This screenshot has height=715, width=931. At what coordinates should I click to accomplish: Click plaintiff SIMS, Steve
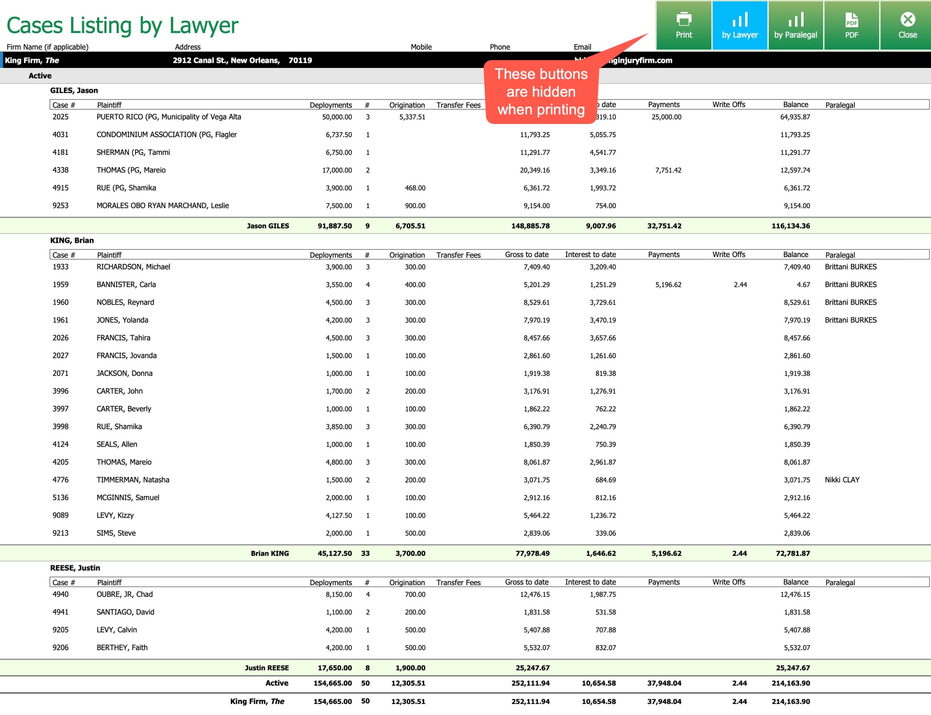click(116, 533)
